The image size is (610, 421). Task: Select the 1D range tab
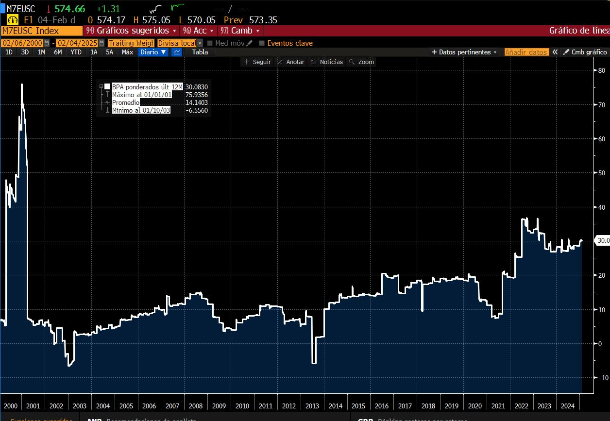tap(9, 52)
